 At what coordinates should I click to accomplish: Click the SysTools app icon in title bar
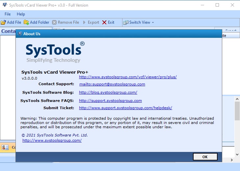pyautogui.click(x=5, y=5)
